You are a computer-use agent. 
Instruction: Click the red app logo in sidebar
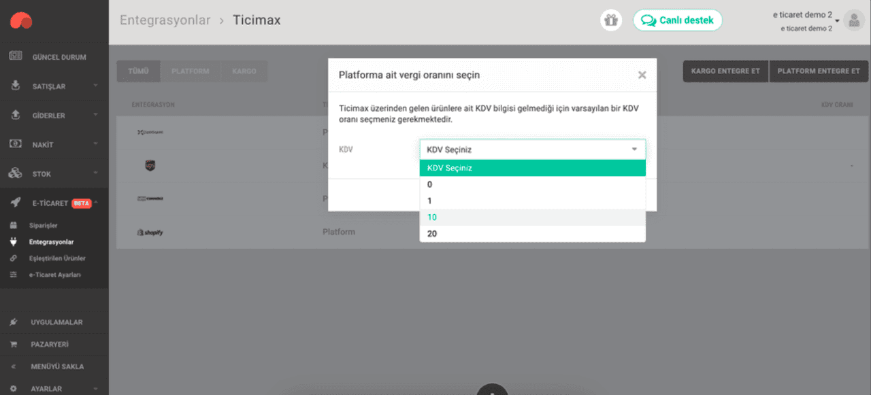pos(21,21)
